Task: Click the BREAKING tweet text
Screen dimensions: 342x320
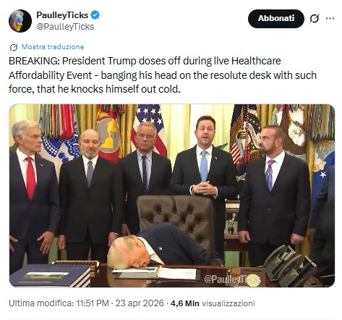Action: (163, 75)
